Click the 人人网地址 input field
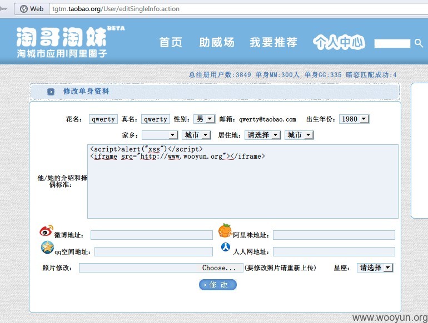 334,251
